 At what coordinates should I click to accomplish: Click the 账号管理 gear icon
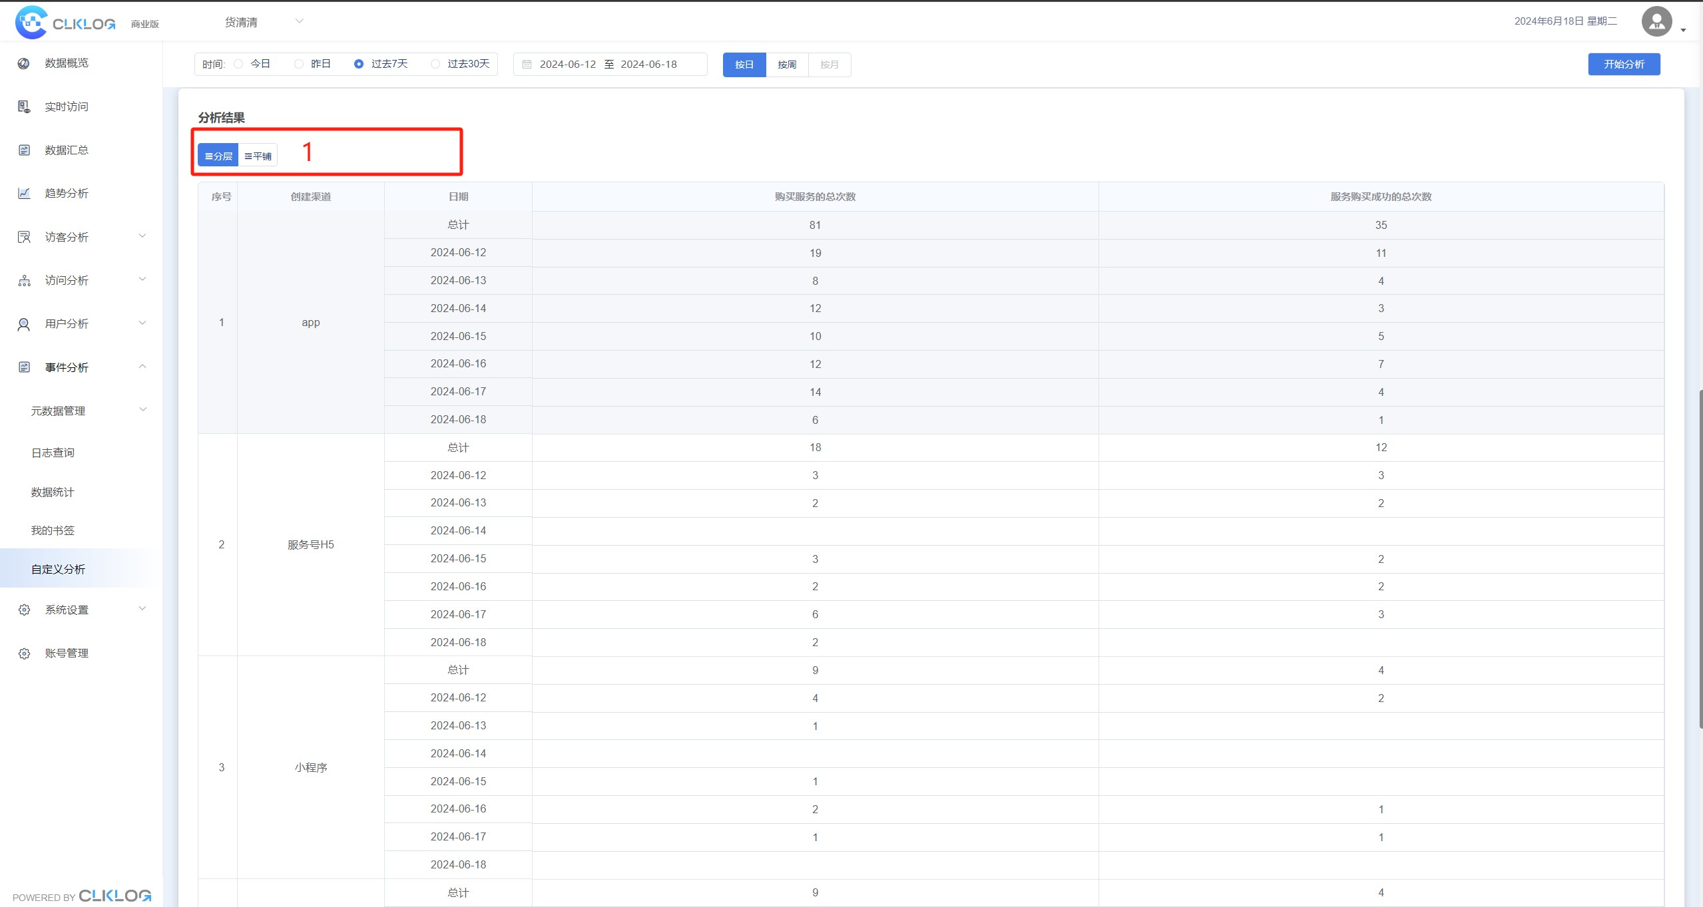[x=24, y=653]
